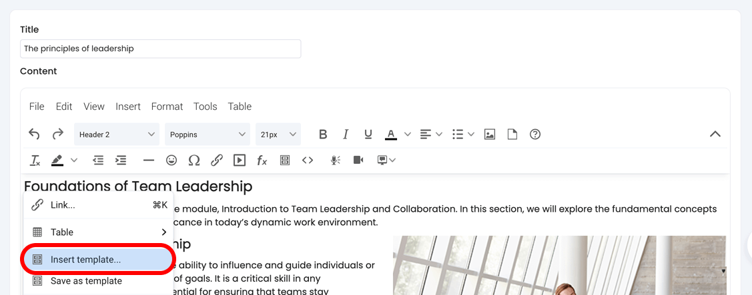The width and height of the screenshot is (752, 295).
Task: Open the File menu
Action: click(x=37, y=107)
